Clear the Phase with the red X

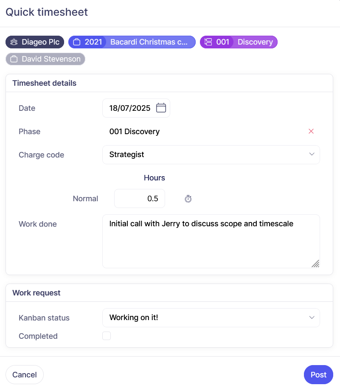(x=311, y=132)
